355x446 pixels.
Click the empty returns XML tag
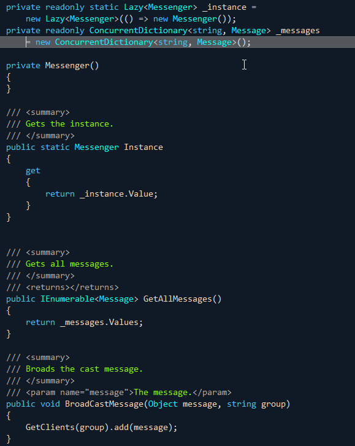[72, 288]
